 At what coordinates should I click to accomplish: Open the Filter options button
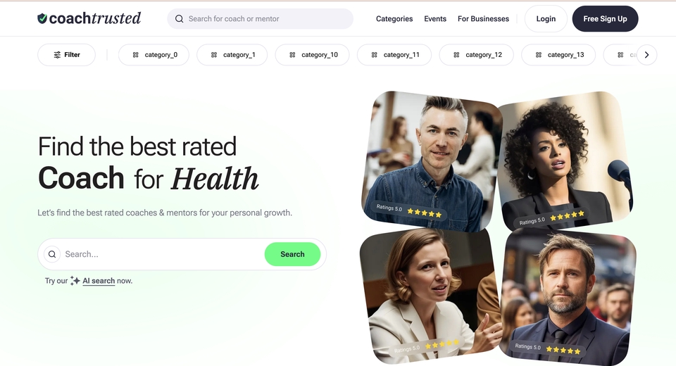coord(66,55)
